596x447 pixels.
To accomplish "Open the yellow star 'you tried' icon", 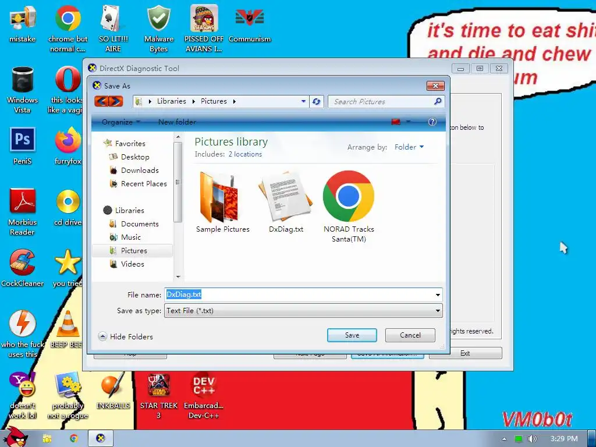I will (x=68, y=268).
